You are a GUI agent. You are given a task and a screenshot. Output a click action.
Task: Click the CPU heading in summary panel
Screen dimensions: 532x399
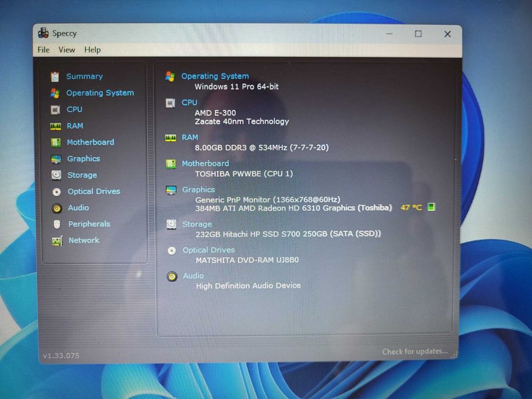pyautogui.click(x=189, y=103)
